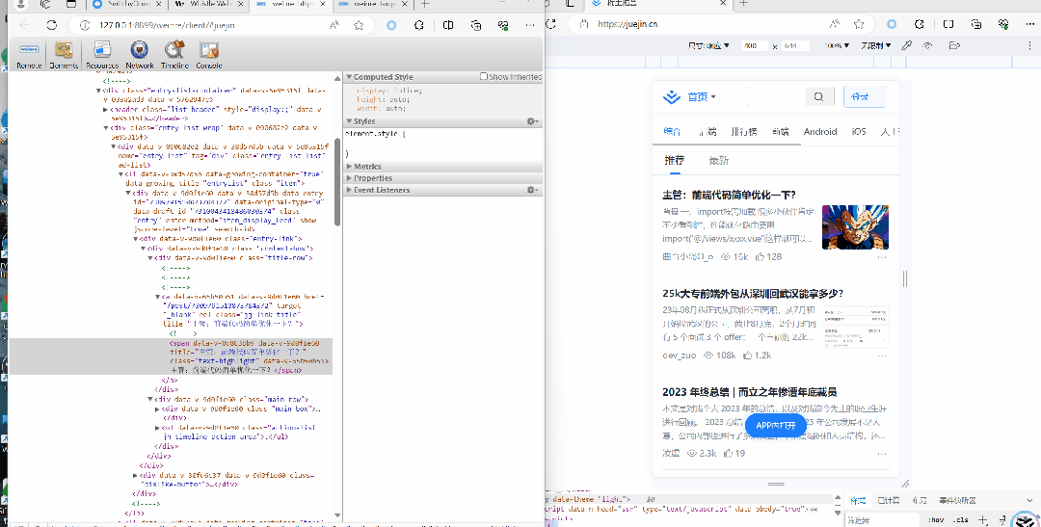
Task: Collapse title-row div node in DOM tree
Action: 150,257
